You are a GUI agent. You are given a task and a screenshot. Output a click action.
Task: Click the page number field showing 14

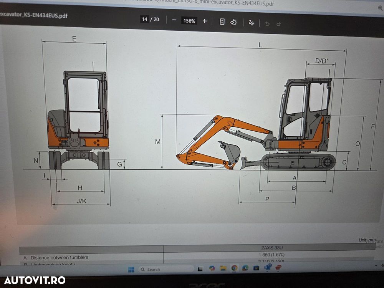[144, 19]
